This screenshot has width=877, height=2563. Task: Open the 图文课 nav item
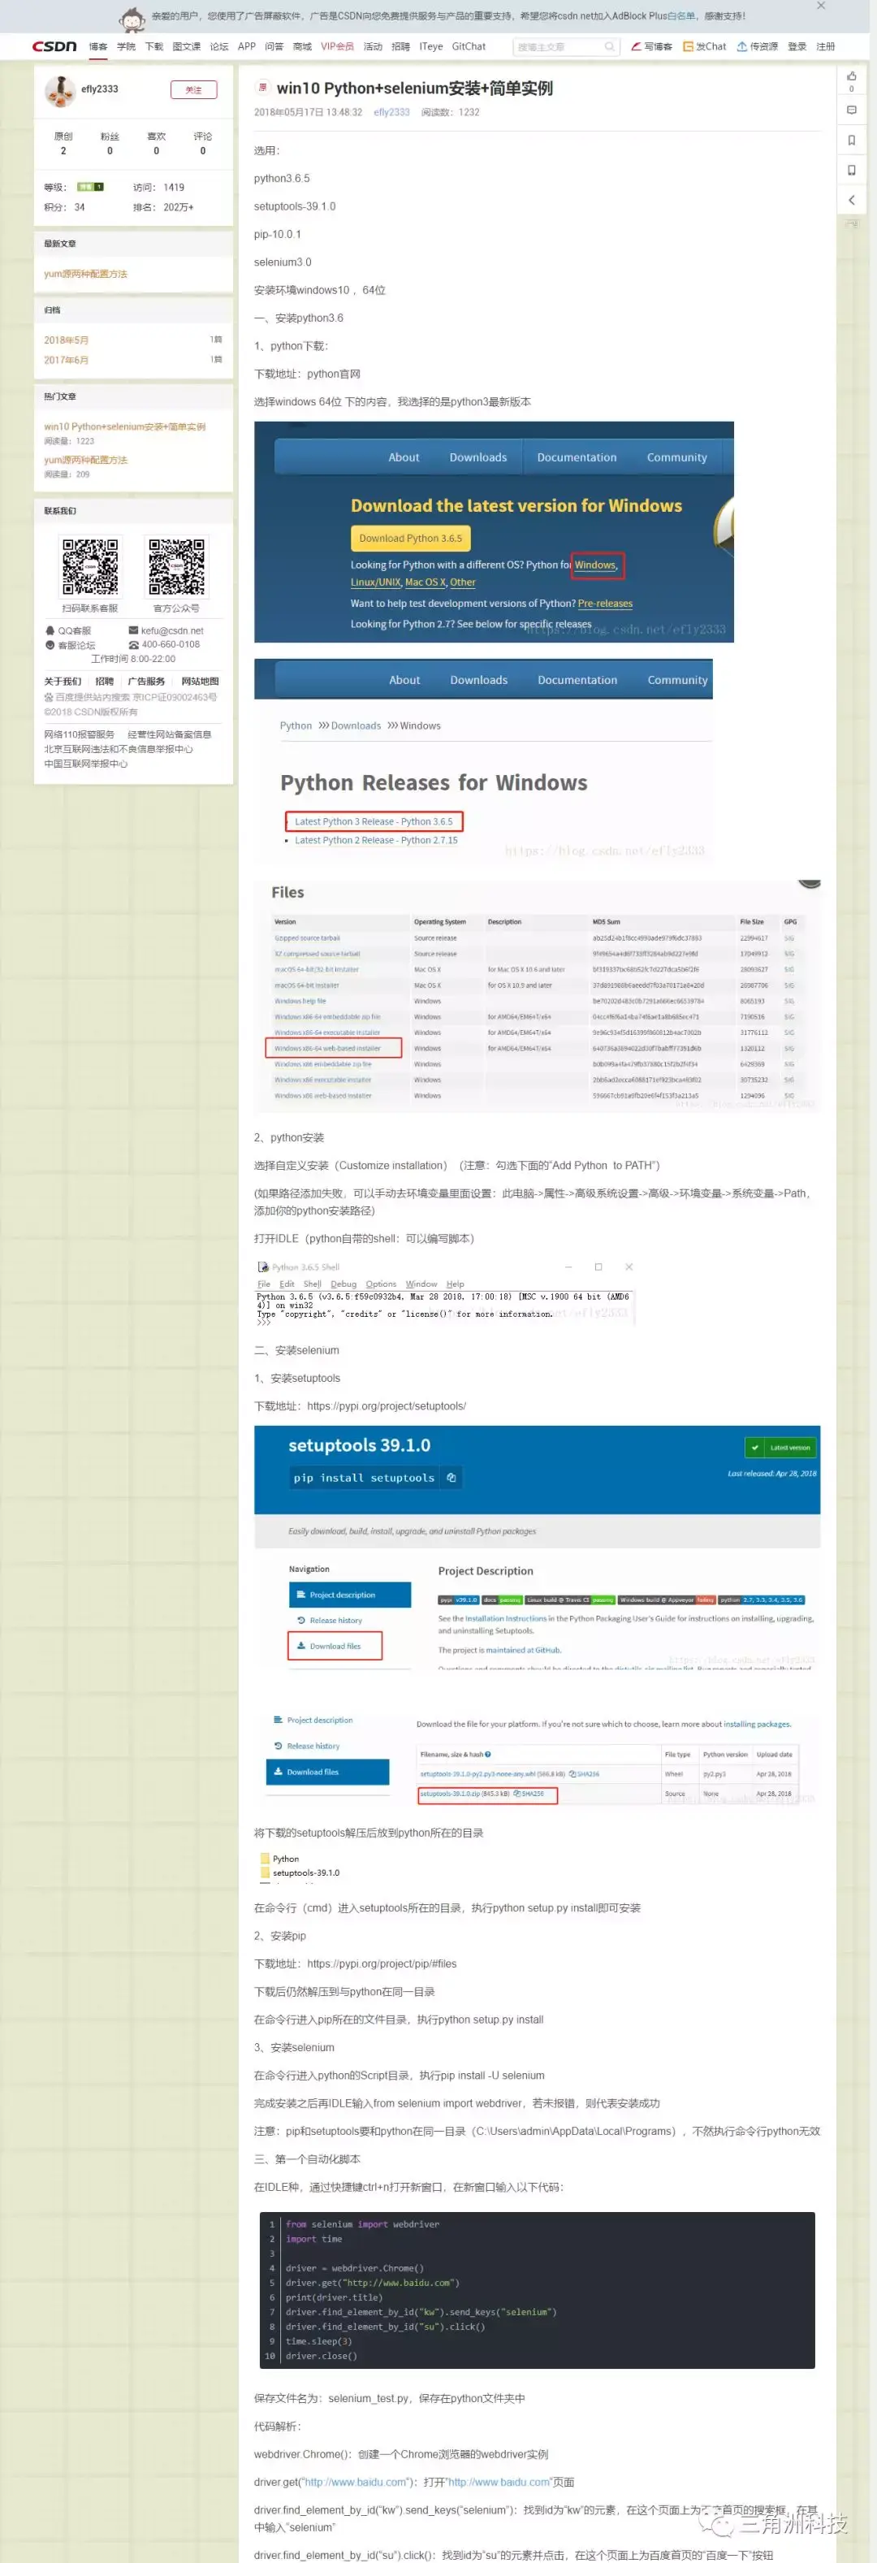[x=186, y=47]
